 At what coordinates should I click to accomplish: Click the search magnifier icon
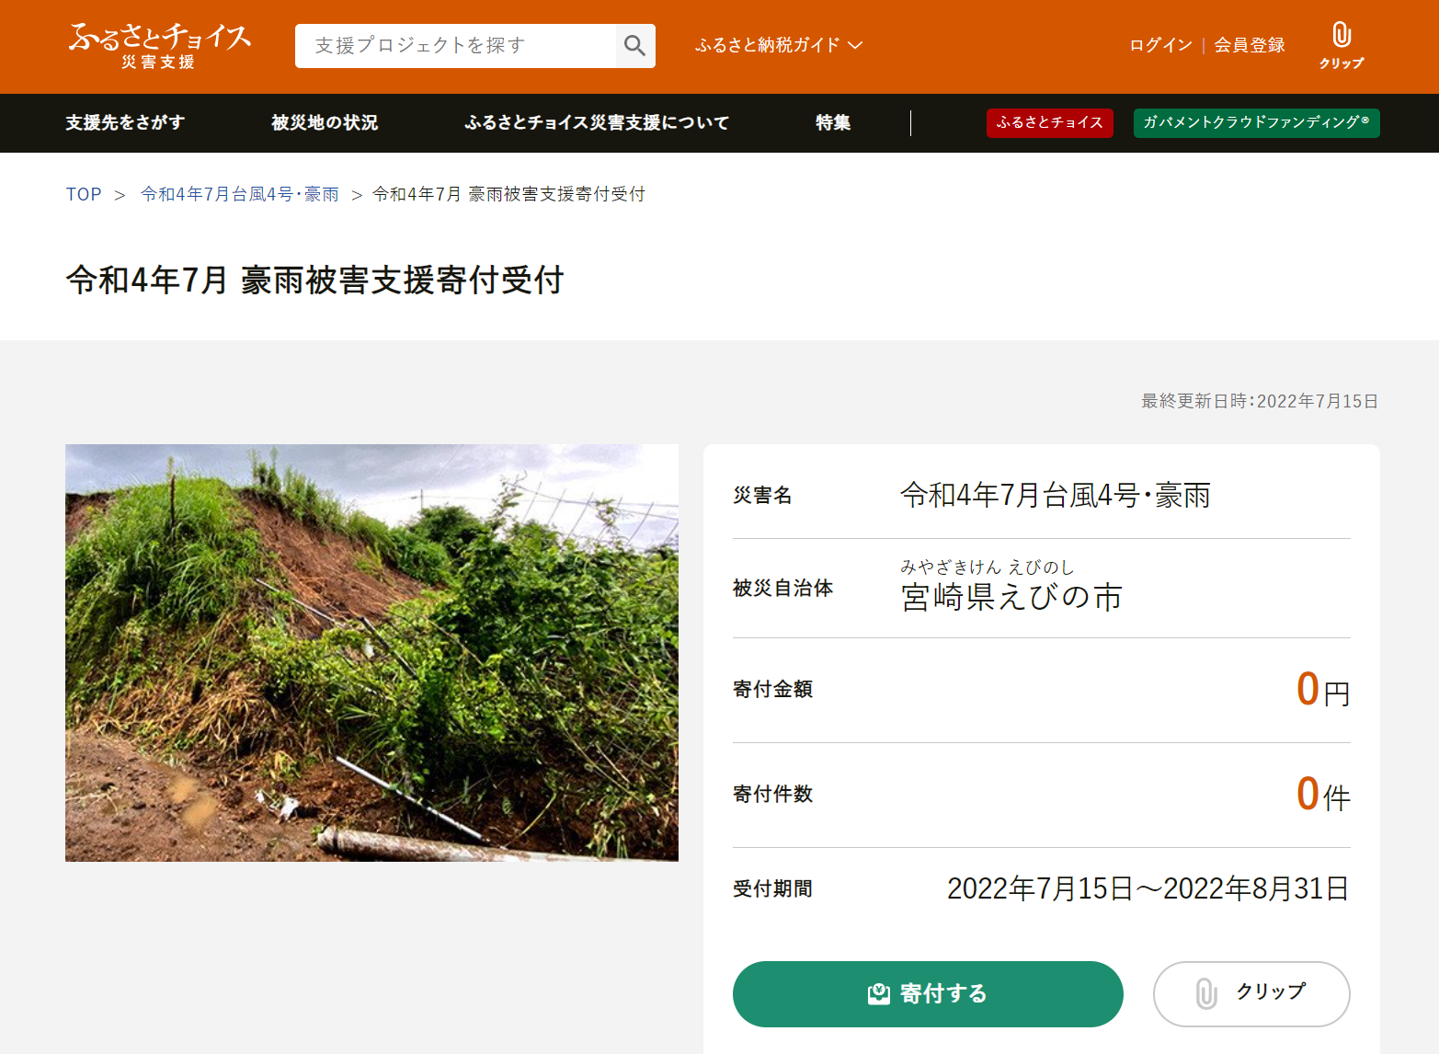pyautogui.click(x=634, y=46)
